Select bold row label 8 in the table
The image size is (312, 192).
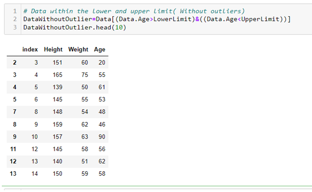(15, 125)
